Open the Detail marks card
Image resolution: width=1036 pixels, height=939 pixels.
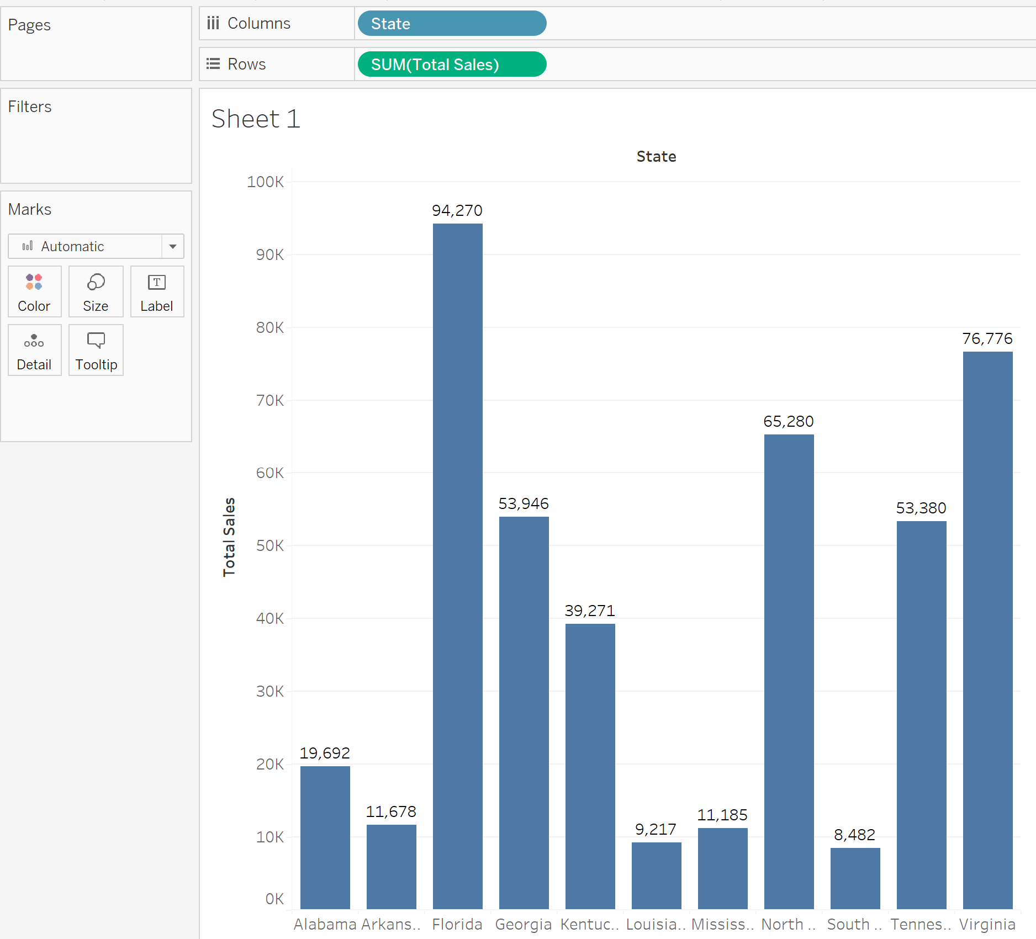[34, 350]
